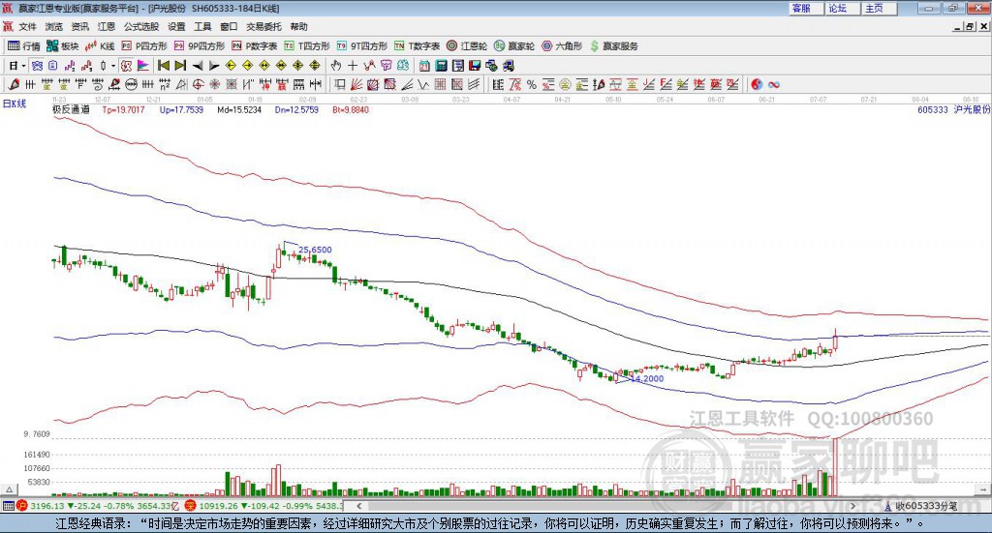Toggle the highlighted blue grid icon
Image resolution: width=992 pixels, height=533 pixels.
38,66
